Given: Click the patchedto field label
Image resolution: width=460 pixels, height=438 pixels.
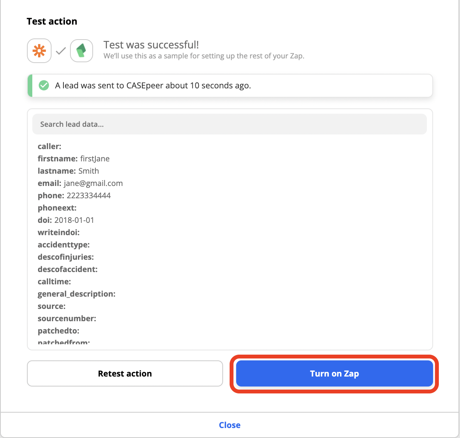Looking at the screenshot, I should click(59, 331).
